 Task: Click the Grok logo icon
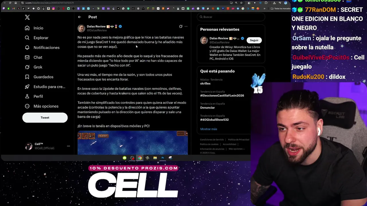(x=27, y=67)
